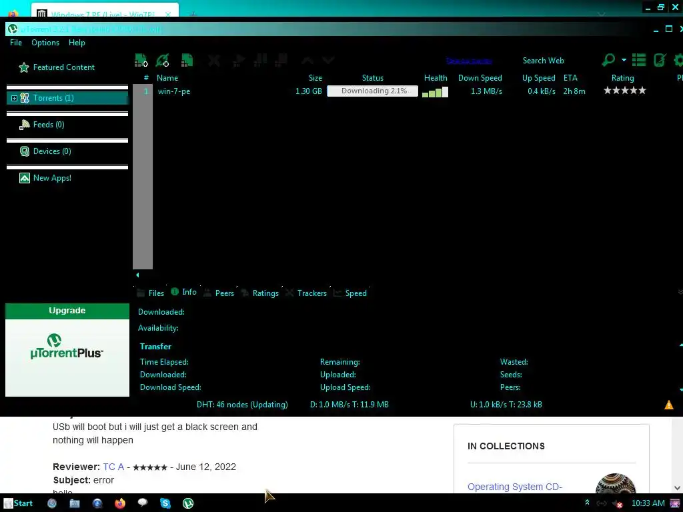Image resolution: width=683 pixels, height=512 pixels.
Task: Switch to the Files tab
Action: [x=151, y=293]
